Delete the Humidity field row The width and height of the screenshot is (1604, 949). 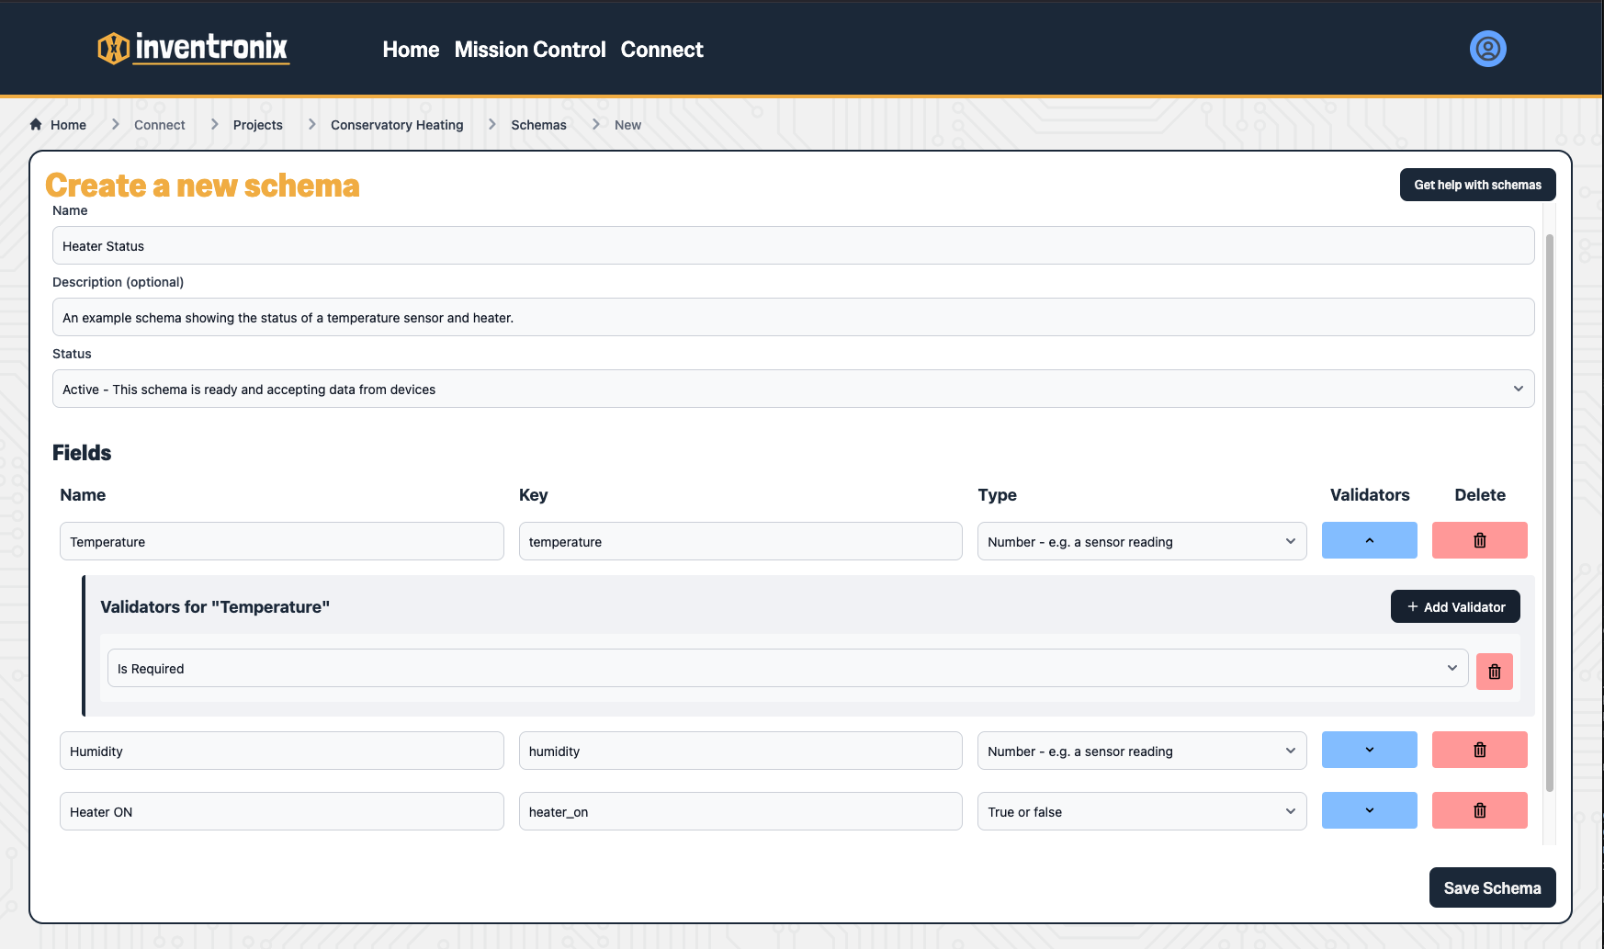[x=1479, y=751]
